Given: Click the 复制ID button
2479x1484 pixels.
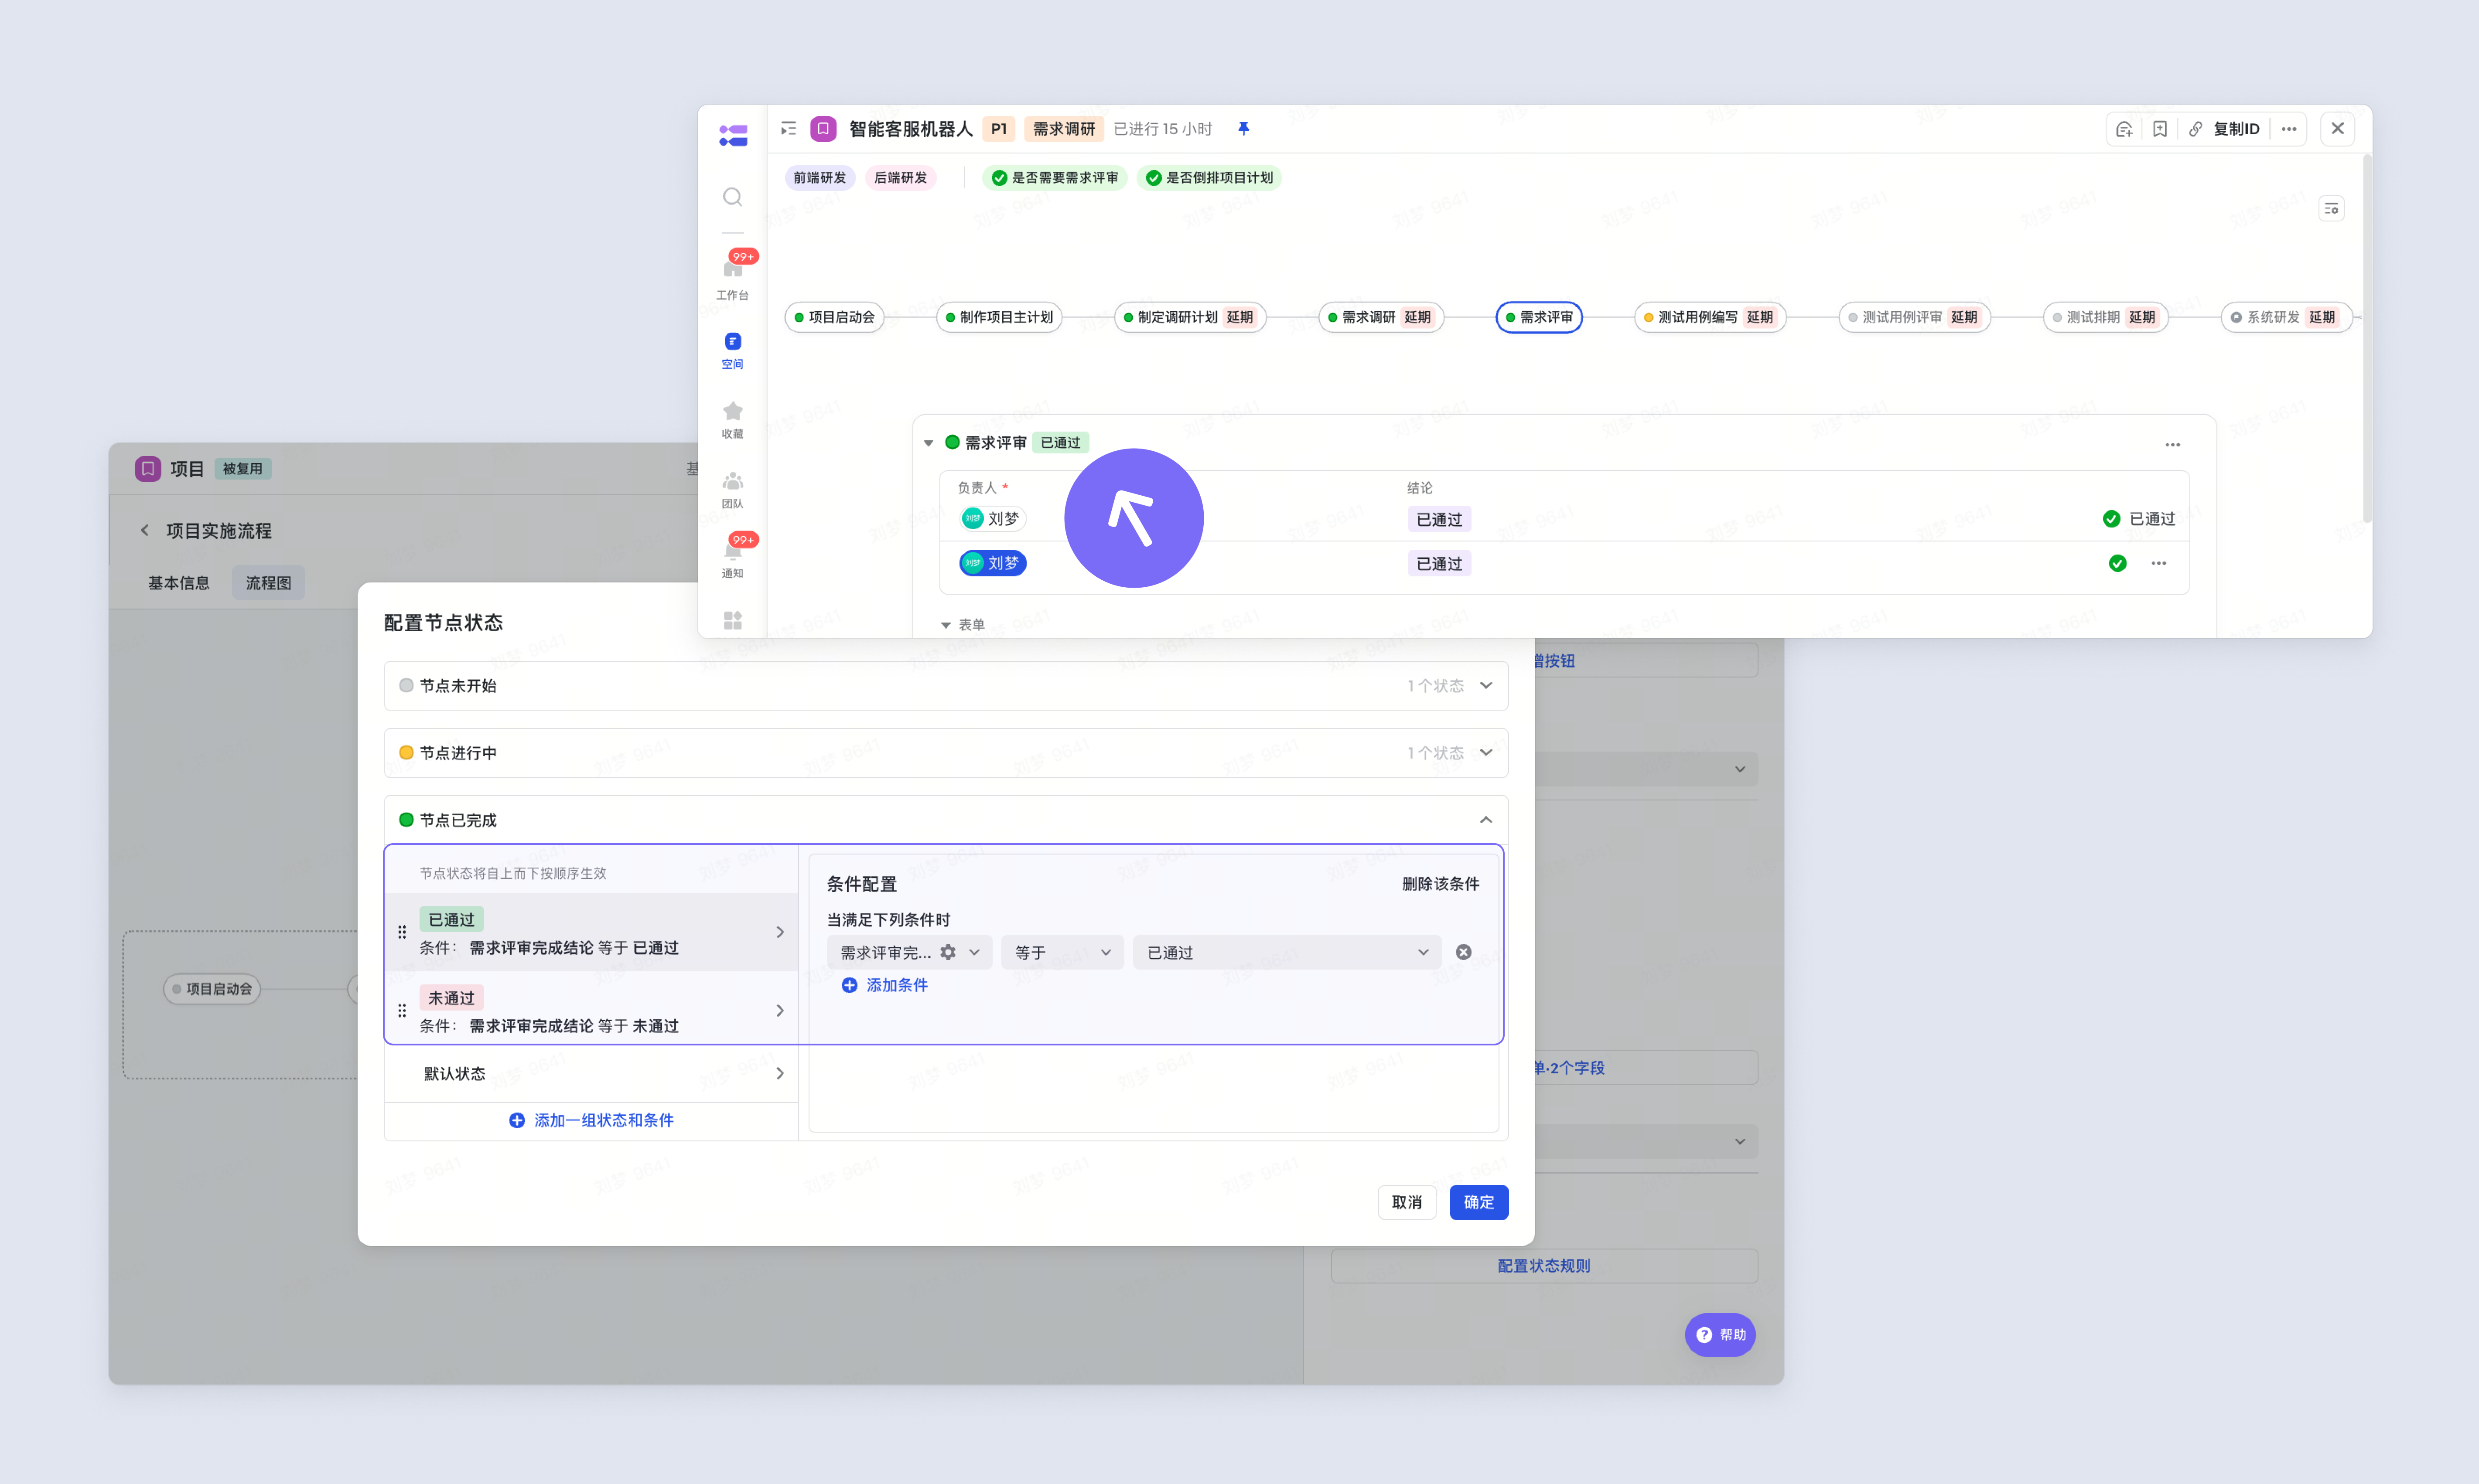Looking at the screenshot, I should tap(2236, 129).
